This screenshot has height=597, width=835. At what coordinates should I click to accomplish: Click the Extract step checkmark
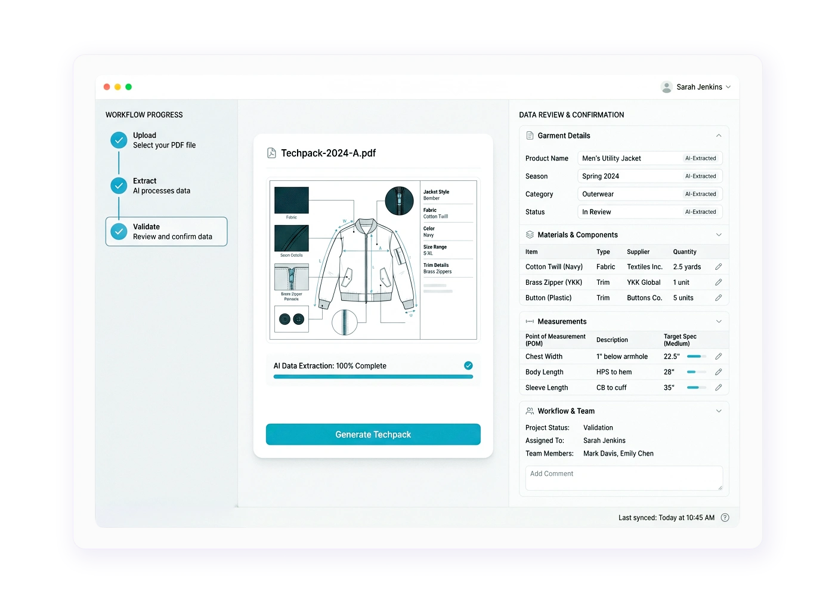[x=119, y=186]
